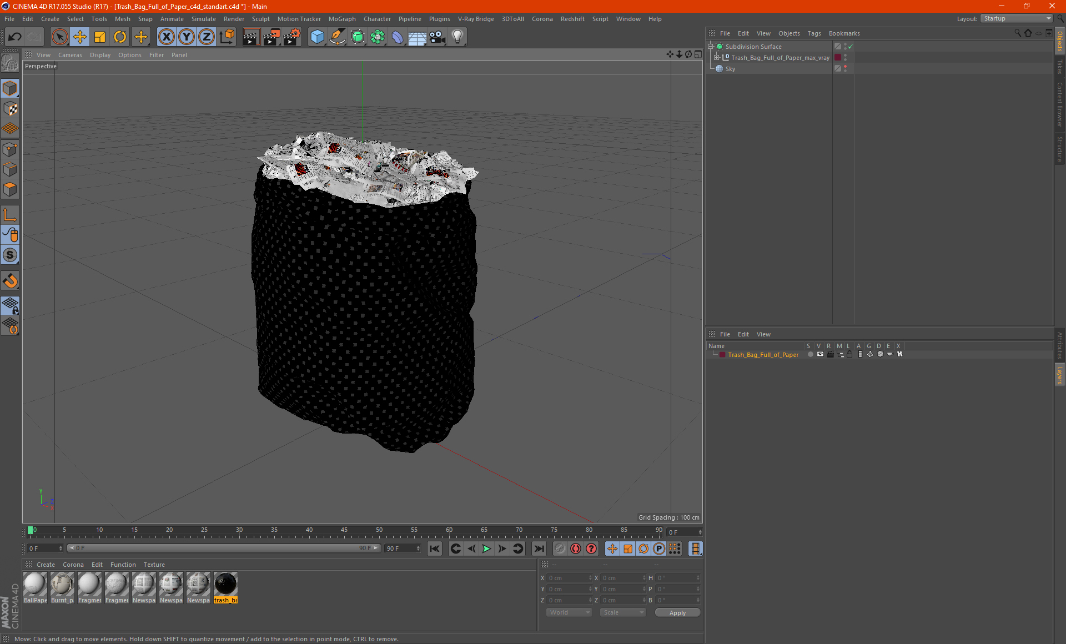The width and height of the screenshot is (1066, 644).
Task: Click the Undo arrow icon
Action: pos(14,37)
